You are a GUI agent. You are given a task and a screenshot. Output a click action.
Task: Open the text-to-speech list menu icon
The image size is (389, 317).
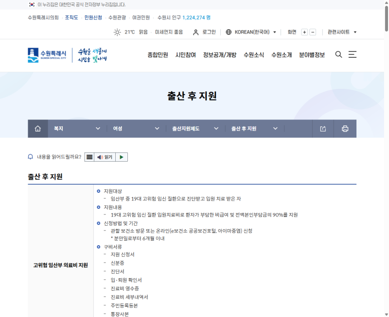[89, 157]
